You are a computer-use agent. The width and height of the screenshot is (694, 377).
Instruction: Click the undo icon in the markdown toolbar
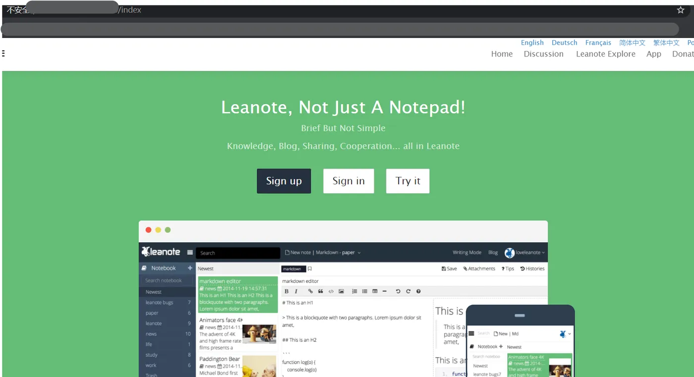pos(398,291)
